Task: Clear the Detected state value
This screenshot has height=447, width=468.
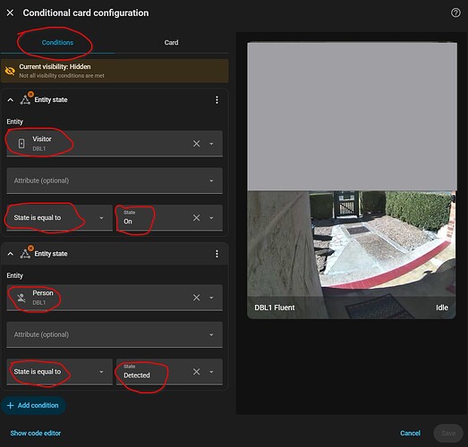Action: (196, 372)
